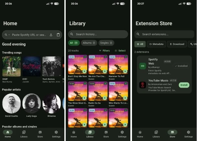The width and height of the screenshot is (197, 141).
Task: Open the Tash Bolivia trending song cover
Action: coord(52,66)
